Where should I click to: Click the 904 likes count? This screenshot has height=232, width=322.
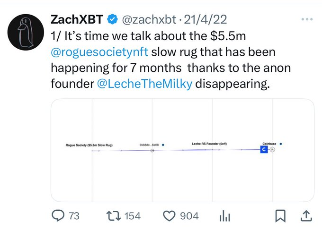[x=189, y=216]
